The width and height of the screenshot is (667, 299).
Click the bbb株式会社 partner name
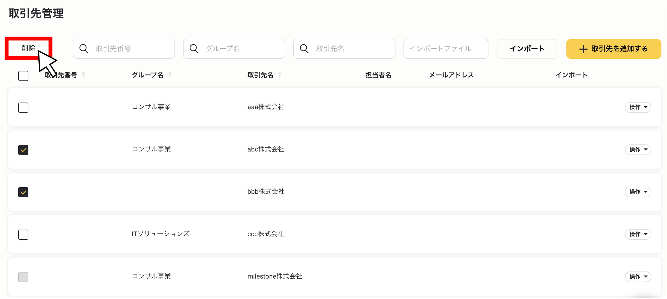(266, 192)
